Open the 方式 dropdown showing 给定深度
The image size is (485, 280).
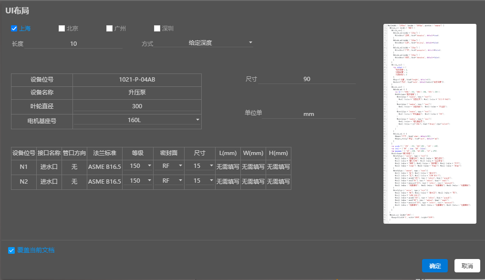pos(204,43)
